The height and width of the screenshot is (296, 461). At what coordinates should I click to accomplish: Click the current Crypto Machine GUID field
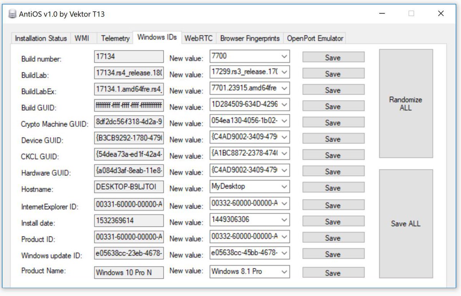[129, 121]
